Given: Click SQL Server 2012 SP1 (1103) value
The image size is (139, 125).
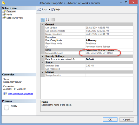Looking at the screenshot, I should click(100, 53).
